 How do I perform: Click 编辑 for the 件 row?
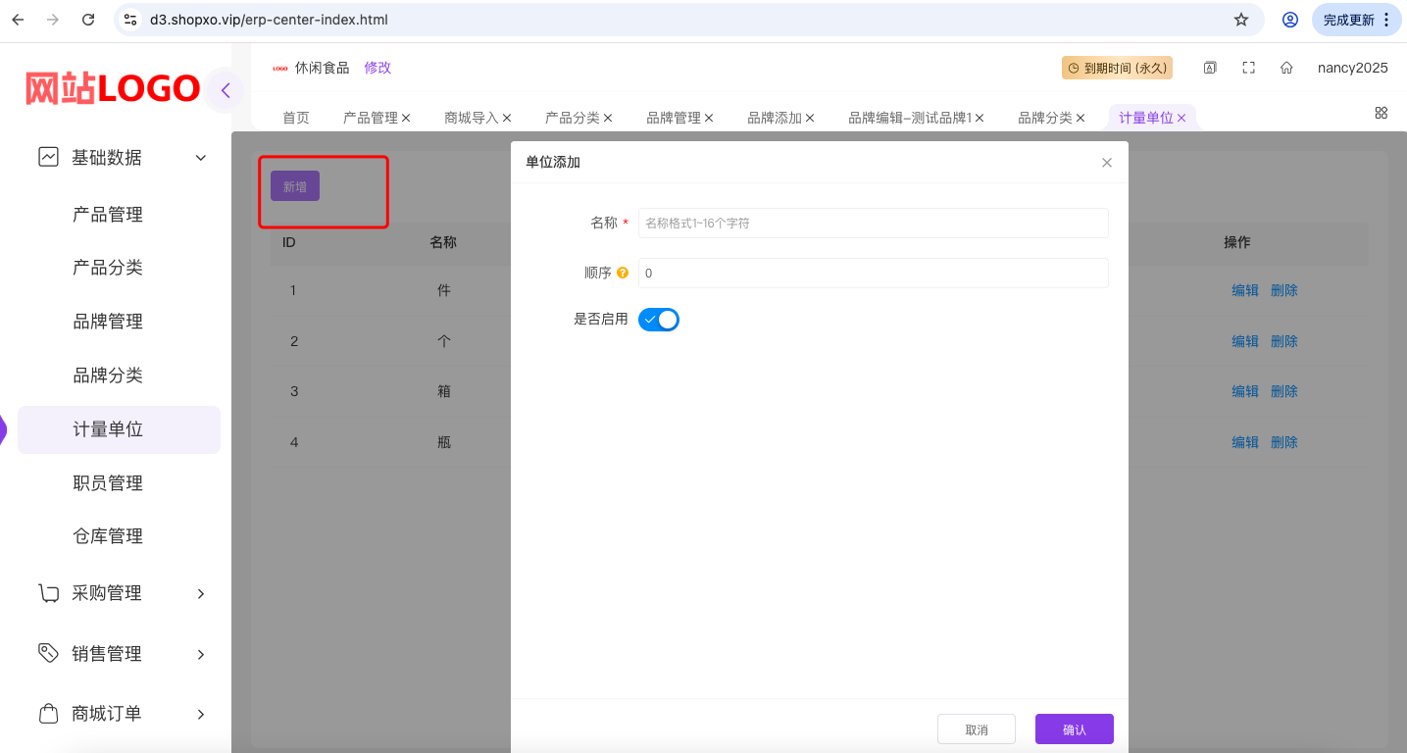[x=1245, y=290]
